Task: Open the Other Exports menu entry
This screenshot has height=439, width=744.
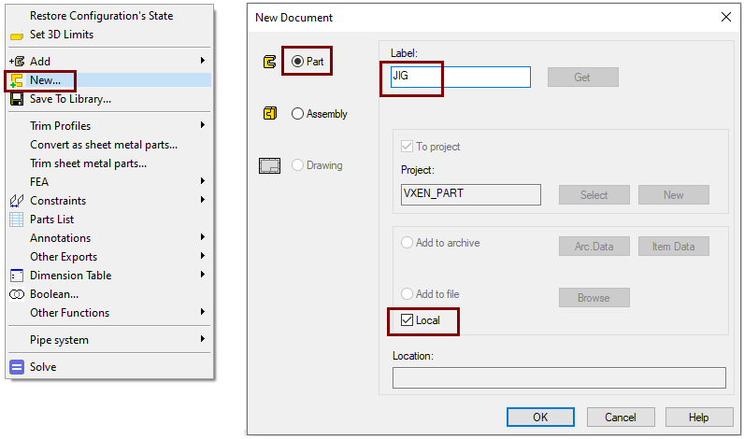Action: [64, 257]
